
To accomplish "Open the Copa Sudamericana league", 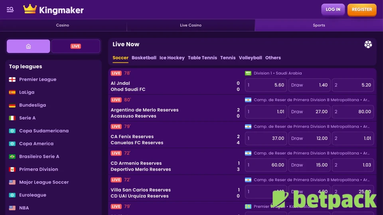I will (x=44, y=131).
